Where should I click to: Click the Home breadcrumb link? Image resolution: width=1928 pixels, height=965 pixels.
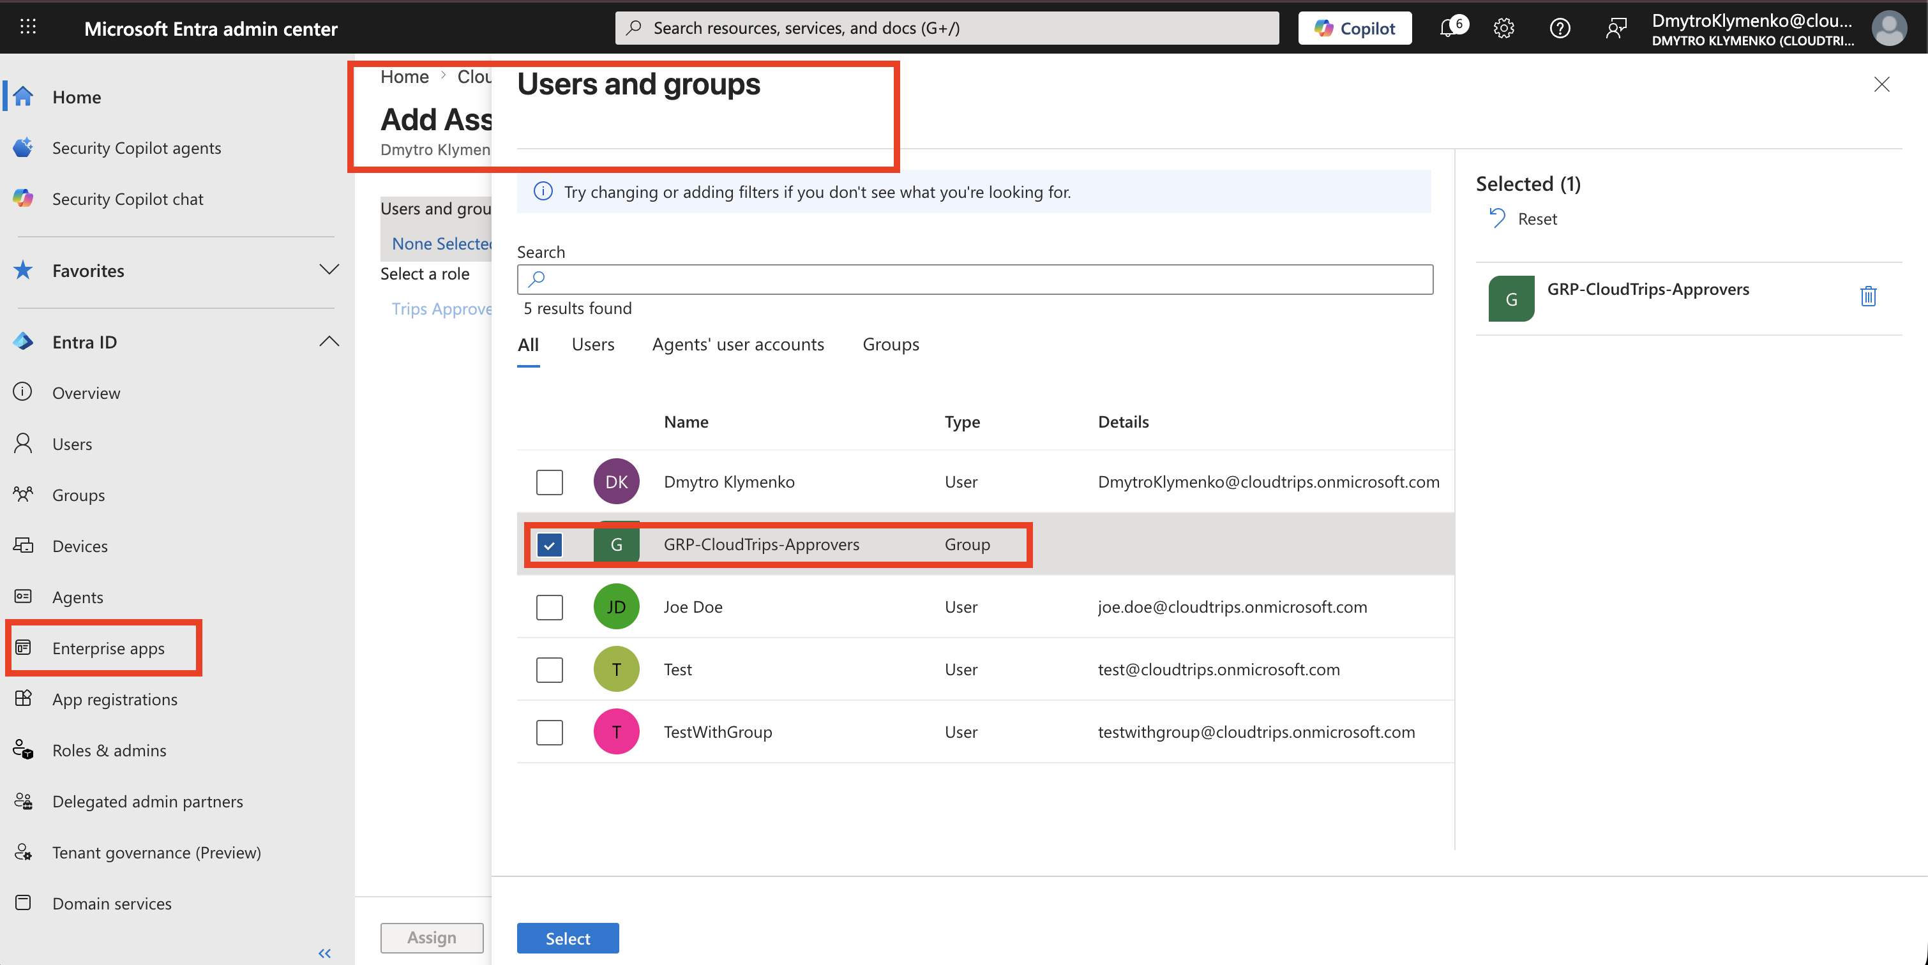pyautogui.click(x=404, y=77)
